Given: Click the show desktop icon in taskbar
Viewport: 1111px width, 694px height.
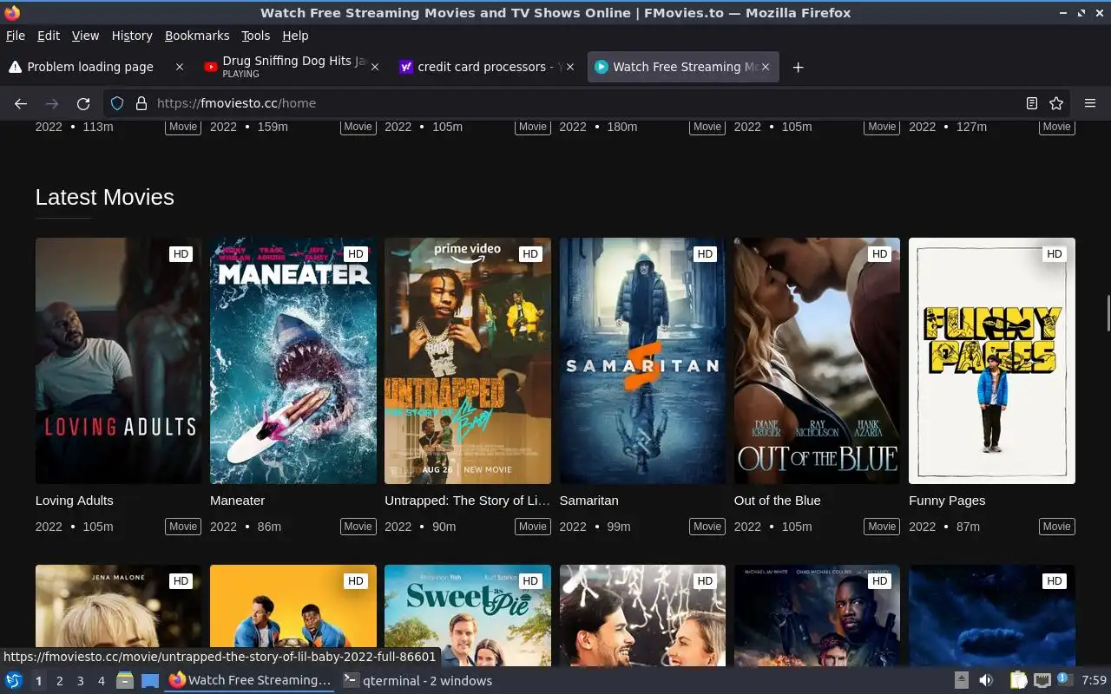Looking at the screenshot, I should tap(150, 681).
